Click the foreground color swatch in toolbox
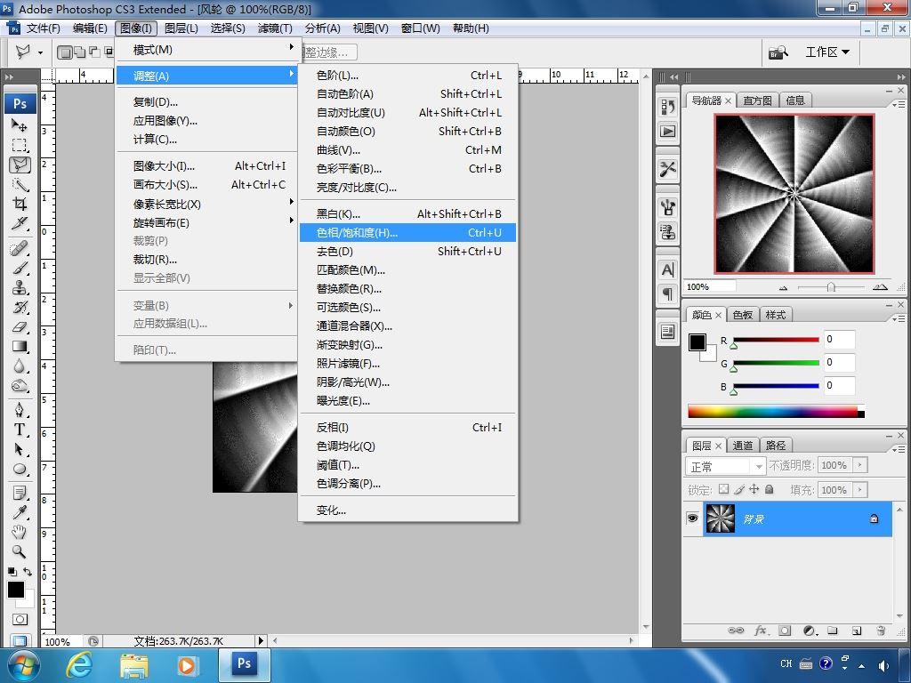The image size is (911, 683). tap(16, 590)
